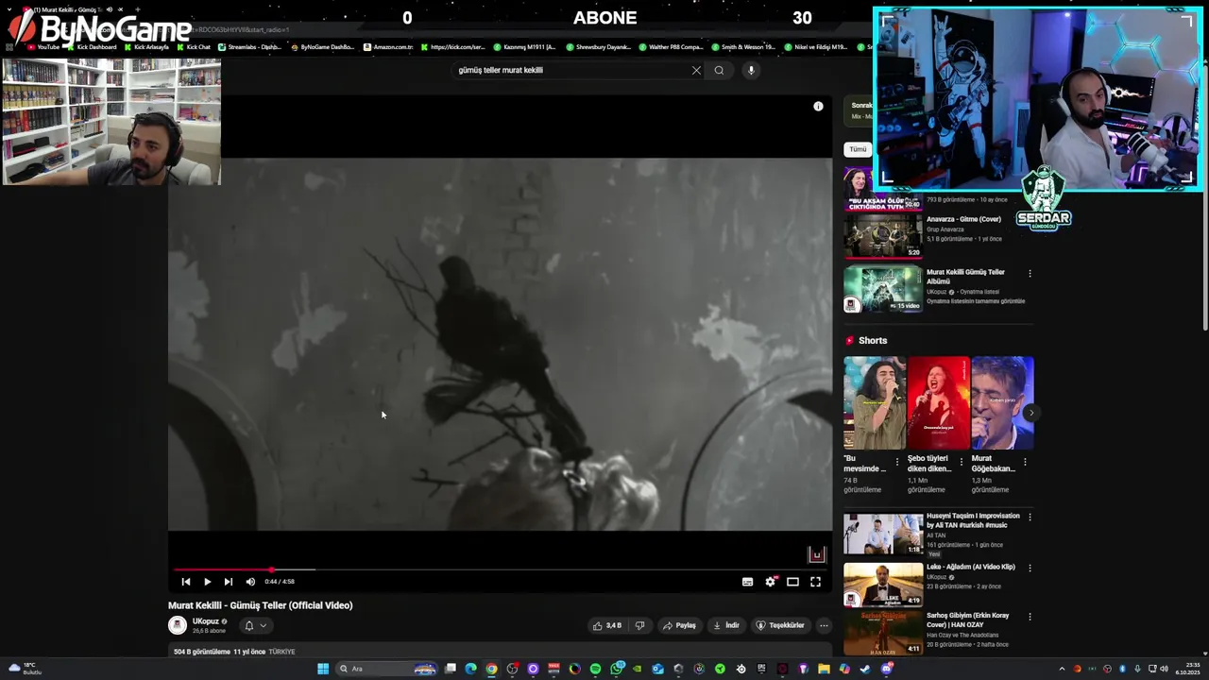Enter fullscreen video mode
The image size is (1209, 680).
(815, 582)
